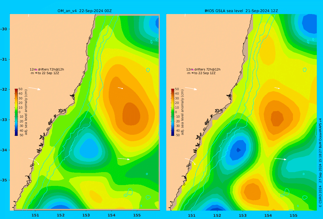323x219 pixels.
Task: Click the coastal station circle near -30.3, right map
Action: click(246, 38)
